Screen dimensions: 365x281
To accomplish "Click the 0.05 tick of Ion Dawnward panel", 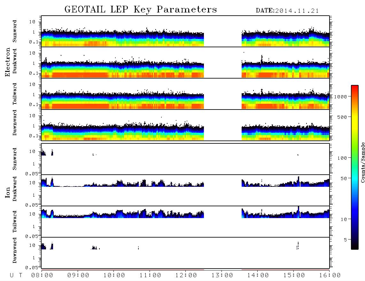I will click(x=31, y=268).
